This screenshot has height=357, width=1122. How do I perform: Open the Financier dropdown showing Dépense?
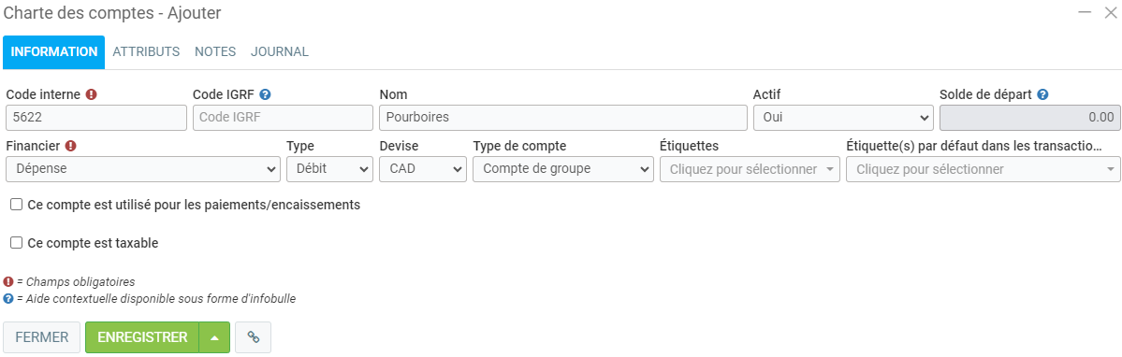pyautogui.click(x=143, y=169)
